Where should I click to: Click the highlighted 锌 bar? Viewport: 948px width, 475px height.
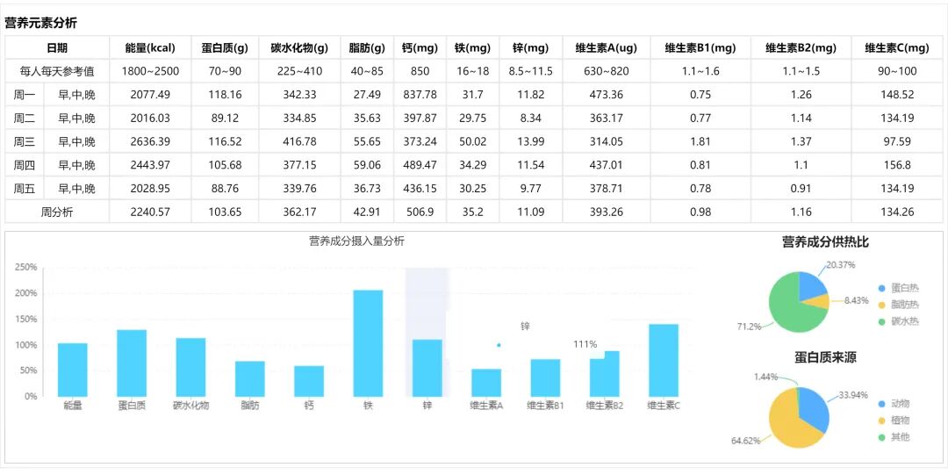[427, 368]
